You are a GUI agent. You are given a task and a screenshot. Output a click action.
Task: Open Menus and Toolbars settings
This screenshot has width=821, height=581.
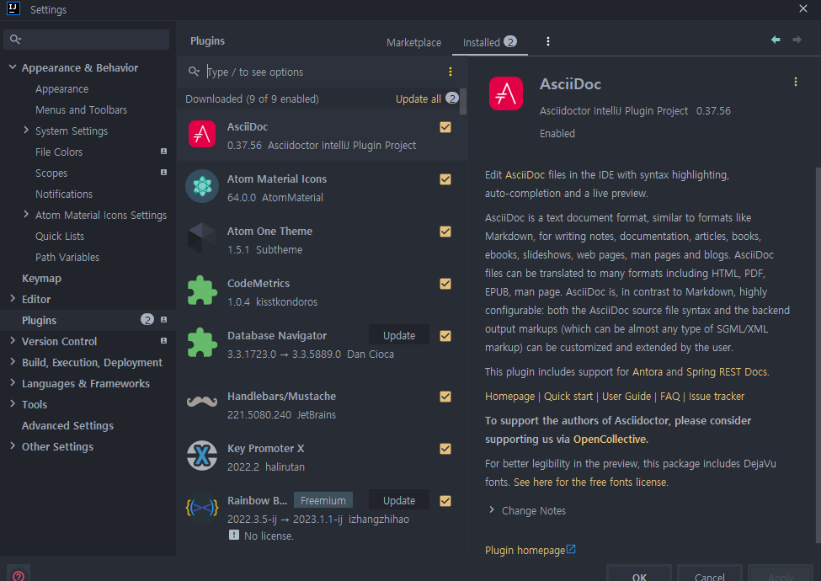(x=81, y=110)
